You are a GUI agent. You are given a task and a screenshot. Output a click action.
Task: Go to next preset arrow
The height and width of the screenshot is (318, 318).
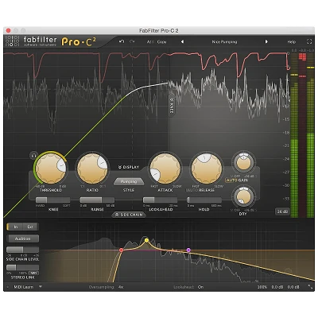pyautogui.click(x=266, y=41)
